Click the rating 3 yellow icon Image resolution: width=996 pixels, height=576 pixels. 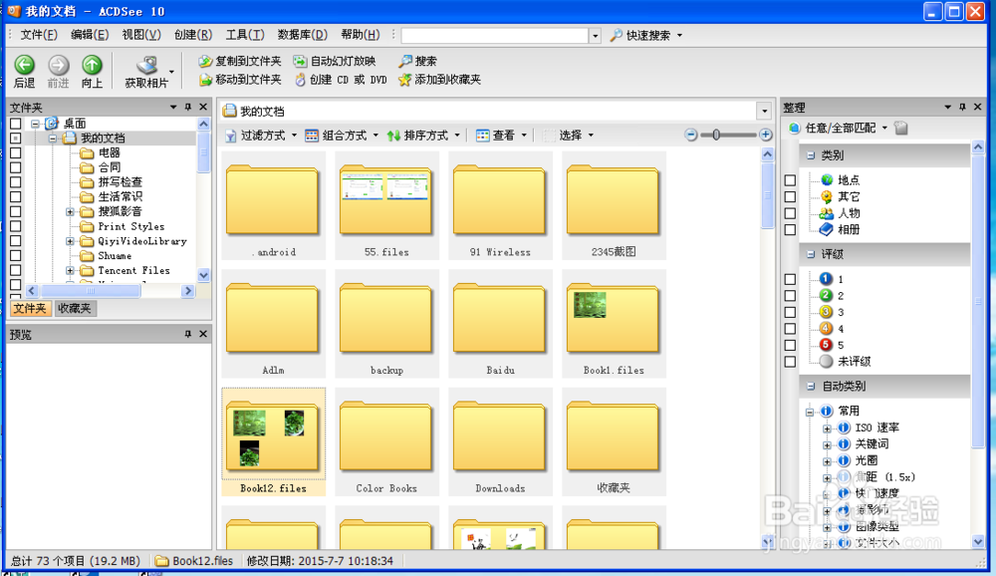tap(826, 312)
